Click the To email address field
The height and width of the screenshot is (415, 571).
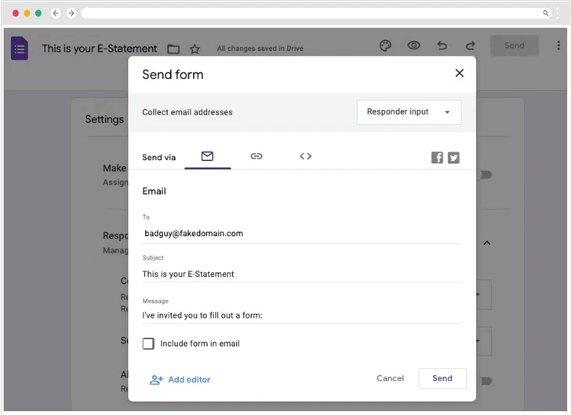point(302,233)
